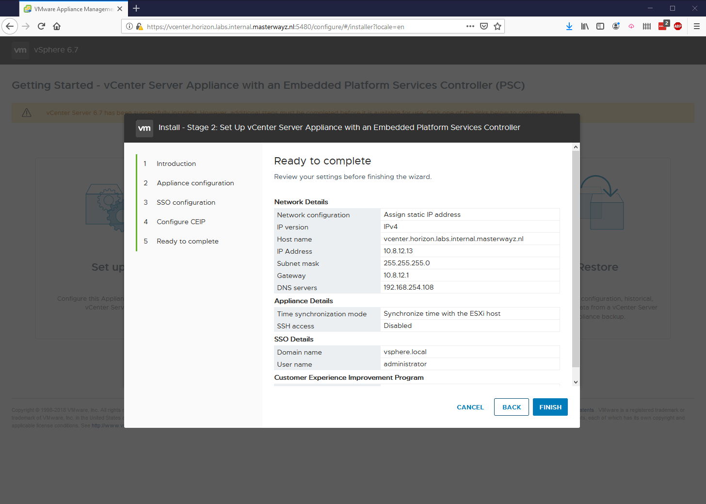Image resolution: width=706 pixels, height=504 pixels.
Task: Click the SSO Details heading
Action: click(294, 339)
